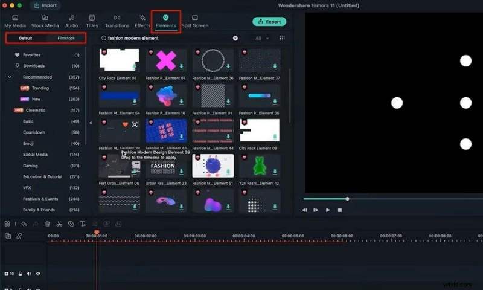Click the preview playback progress slider handle
Viewport: 483px width, 290px height.
347,199
